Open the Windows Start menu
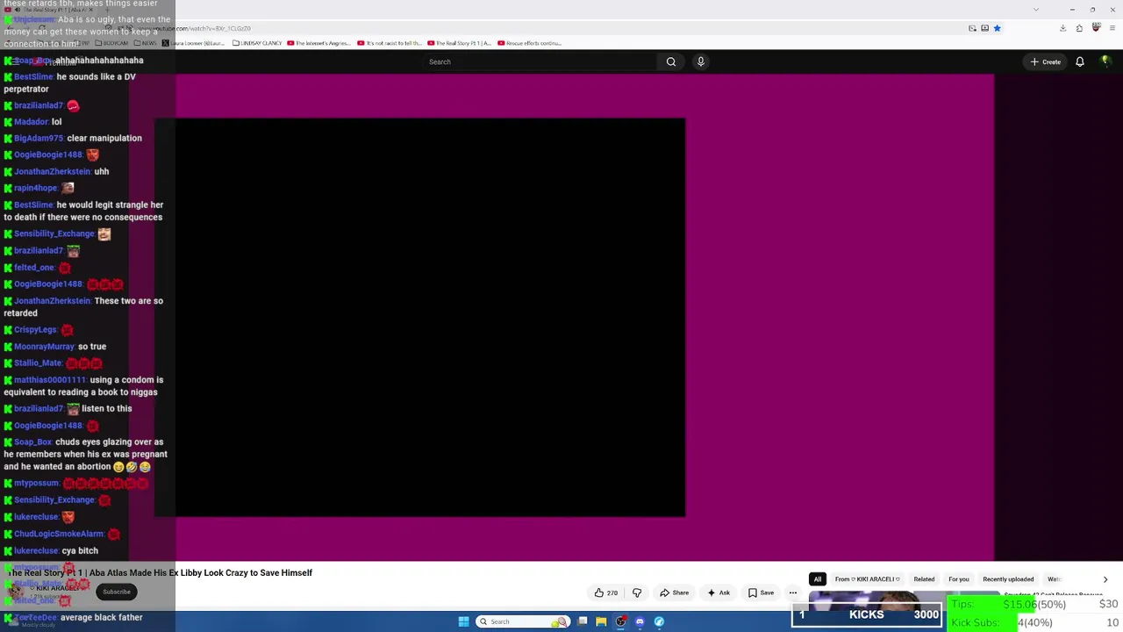 point(463,621)
